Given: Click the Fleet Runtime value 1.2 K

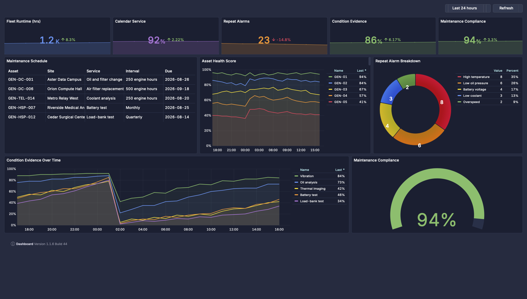Looking at the screenshot, I should click(x=49, y=40).
